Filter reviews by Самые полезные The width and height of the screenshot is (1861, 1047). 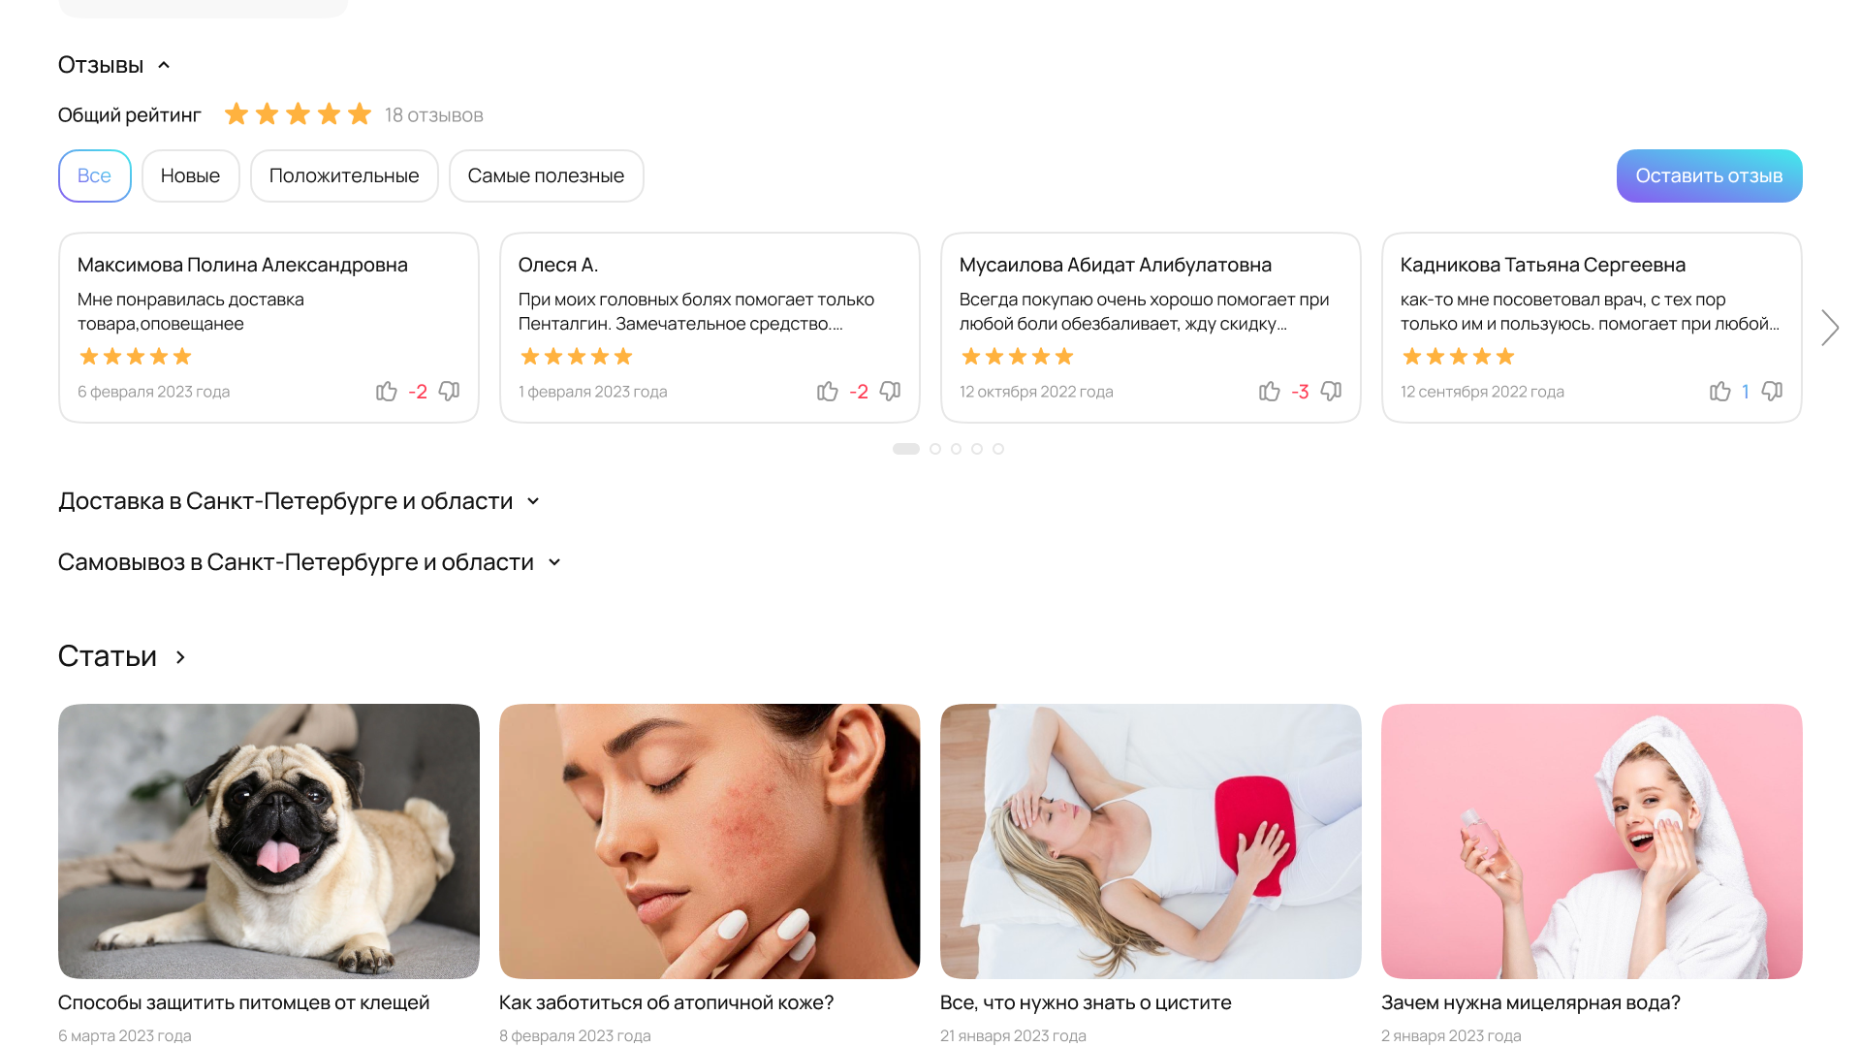546,175
